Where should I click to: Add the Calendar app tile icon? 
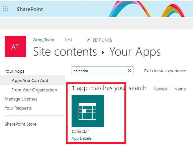point(88,111)
